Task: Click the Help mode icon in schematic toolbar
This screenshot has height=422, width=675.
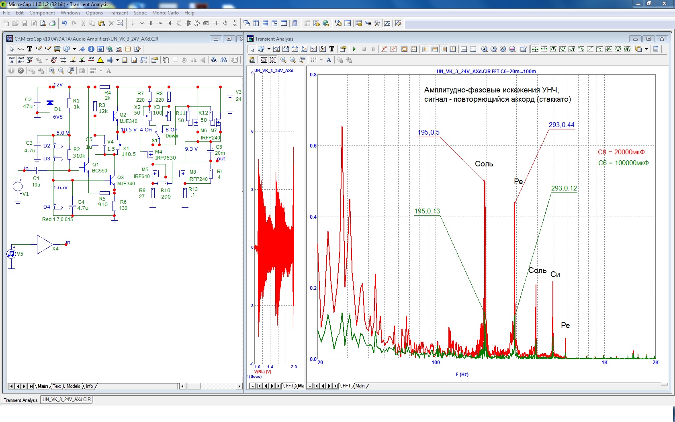Action: tap(100, 49)
